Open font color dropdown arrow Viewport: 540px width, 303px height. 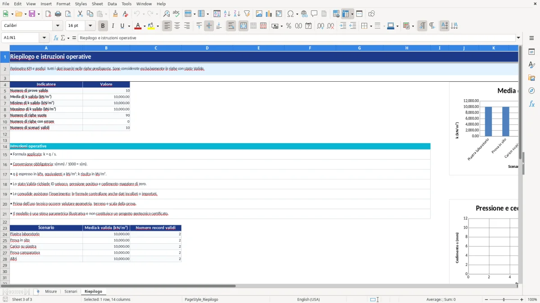144,26
